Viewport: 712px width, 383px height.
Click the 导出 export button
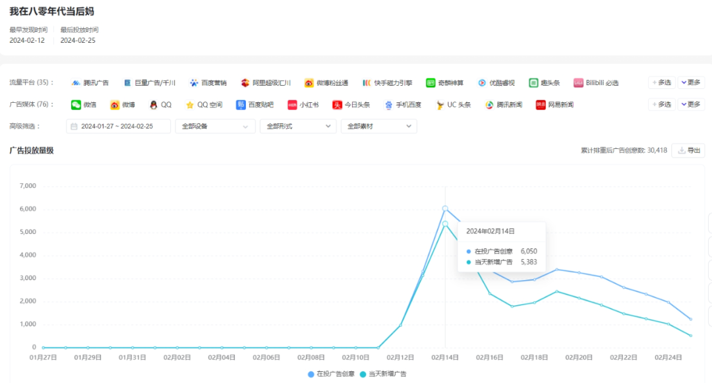click(x=688, y=150)
